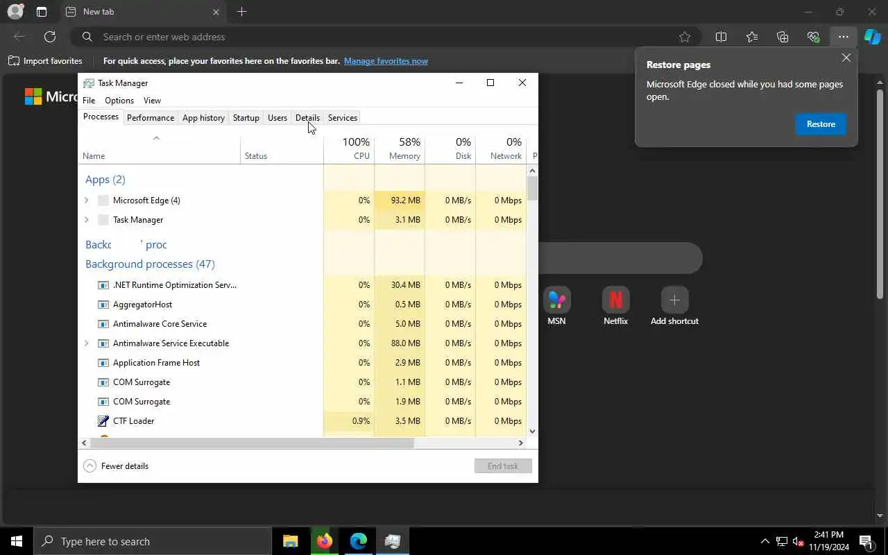Viewport: 888px width, 555px height.
Task: Sort processes by Memory column
Action: click(400, 148)
